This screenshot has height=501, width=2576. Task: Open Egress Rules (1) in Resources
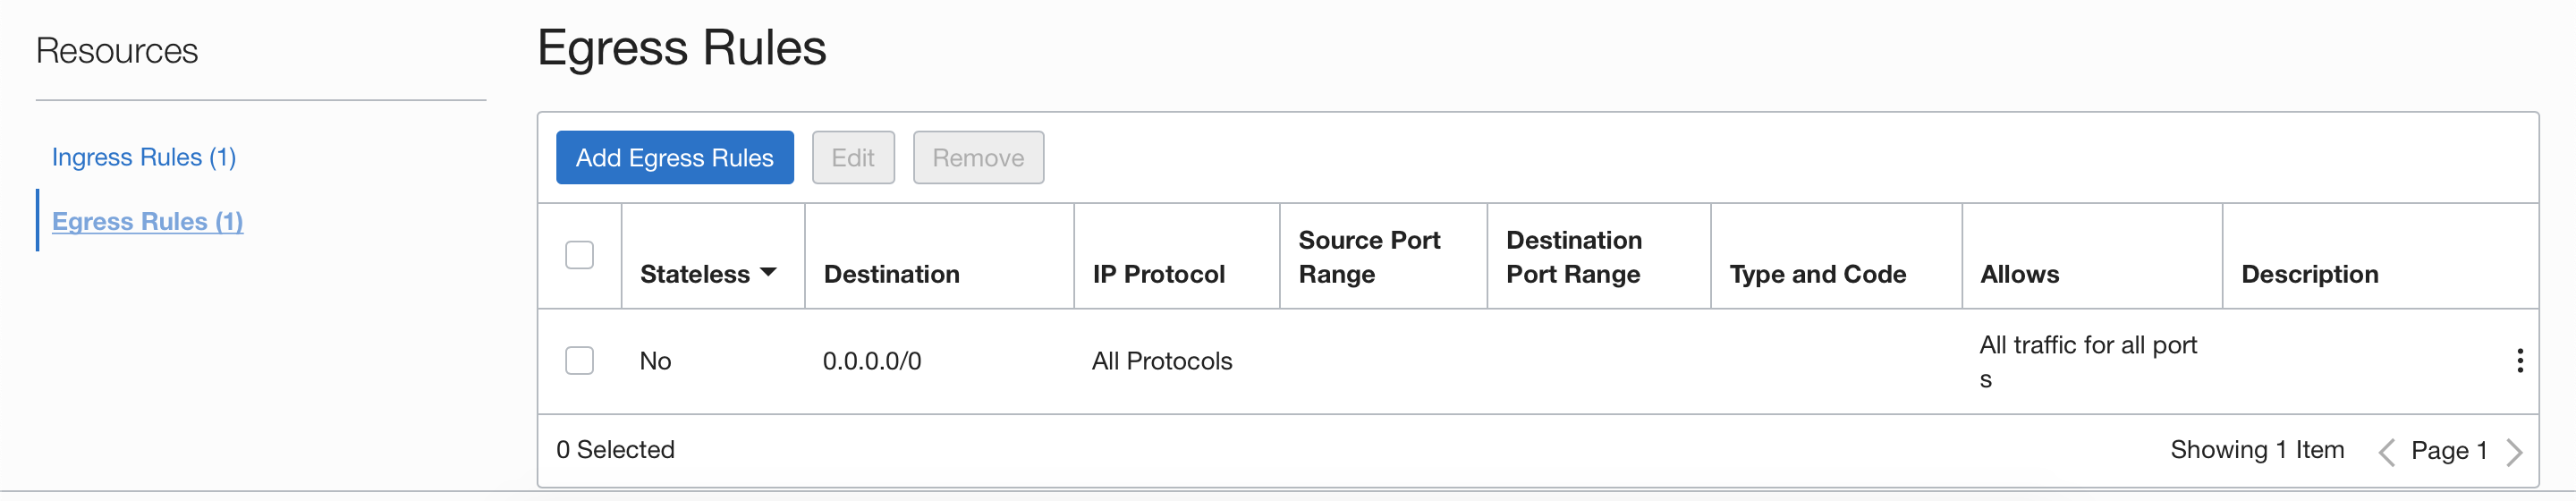[147, 221]
